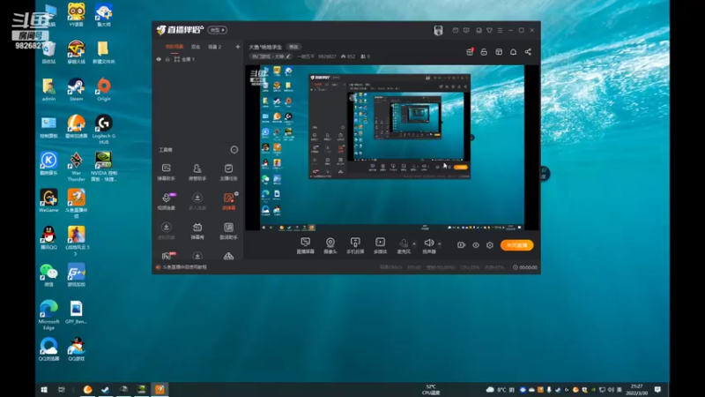This screenshot has width=705, height=397.
Task: Open the hamburger menu in title bar
Action: click(500, 30)
